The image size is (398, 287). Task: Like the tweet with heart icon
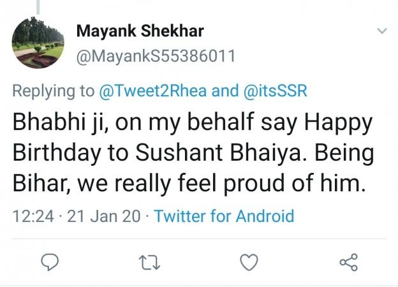pyautogui.click(x=249, y=262)
